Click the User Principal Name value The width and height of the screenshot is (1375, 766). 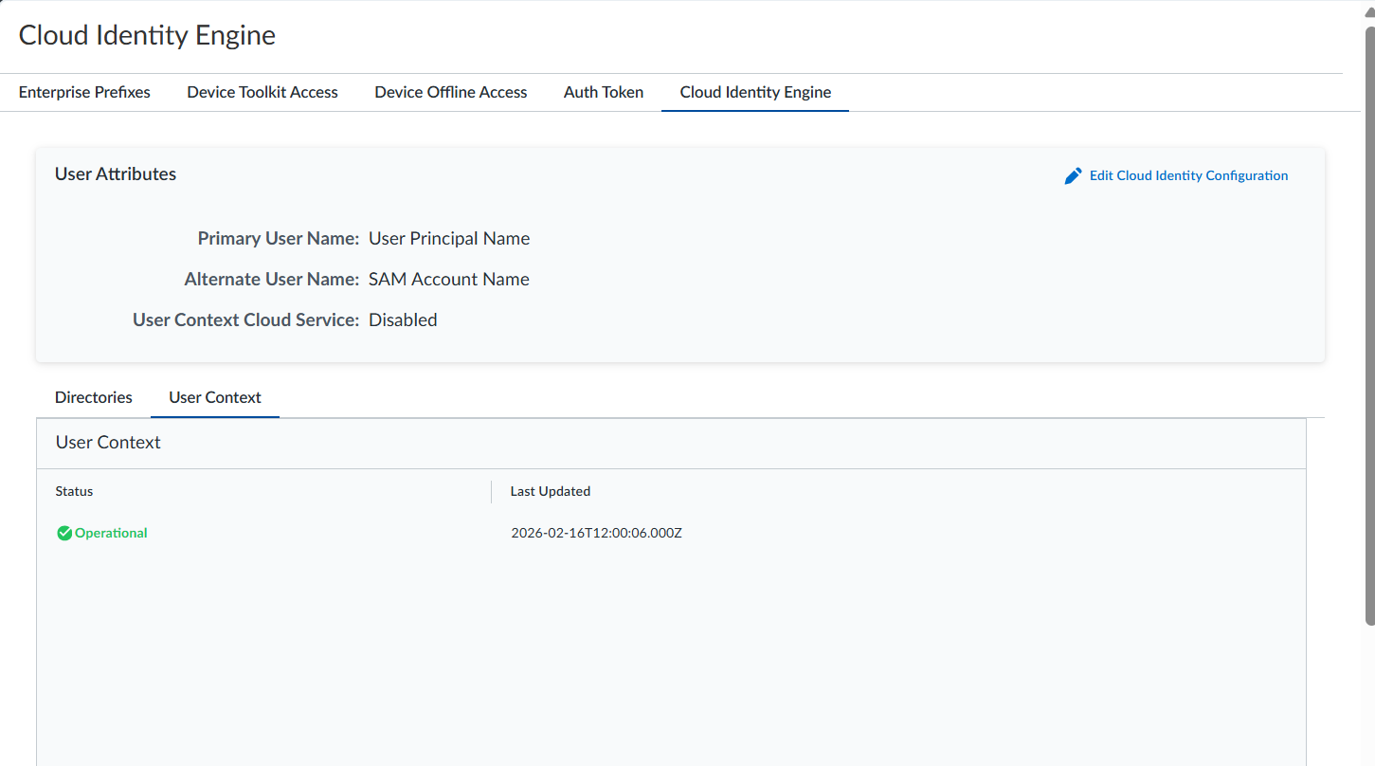coord(449,239)
